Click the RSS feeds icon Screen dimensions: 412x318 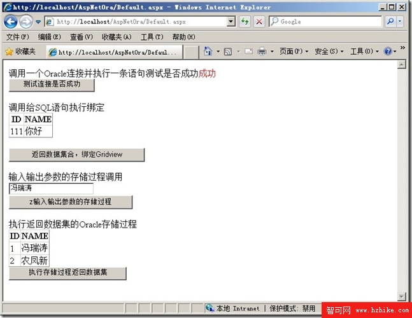click(x=228, y=52)
